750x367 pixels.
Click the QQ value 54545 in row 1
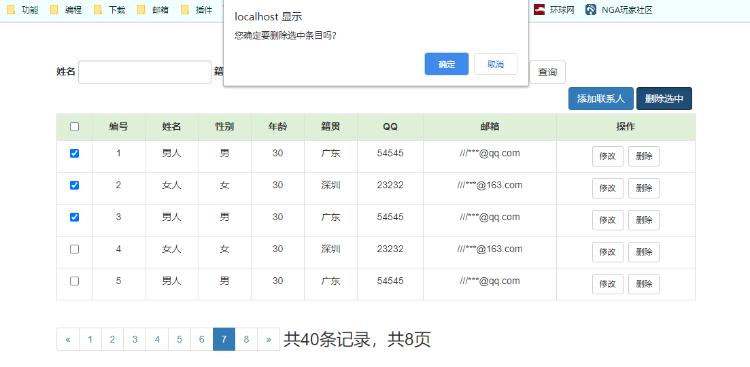[x=390, y=154]
